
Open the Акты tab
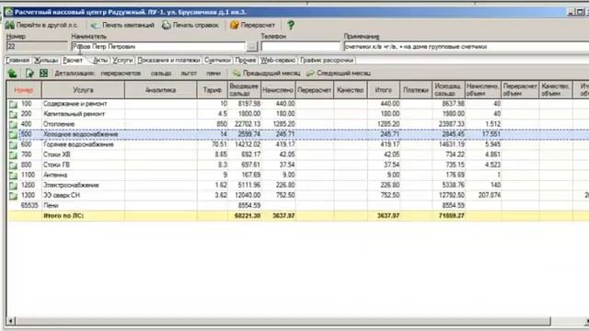[100, 60]
